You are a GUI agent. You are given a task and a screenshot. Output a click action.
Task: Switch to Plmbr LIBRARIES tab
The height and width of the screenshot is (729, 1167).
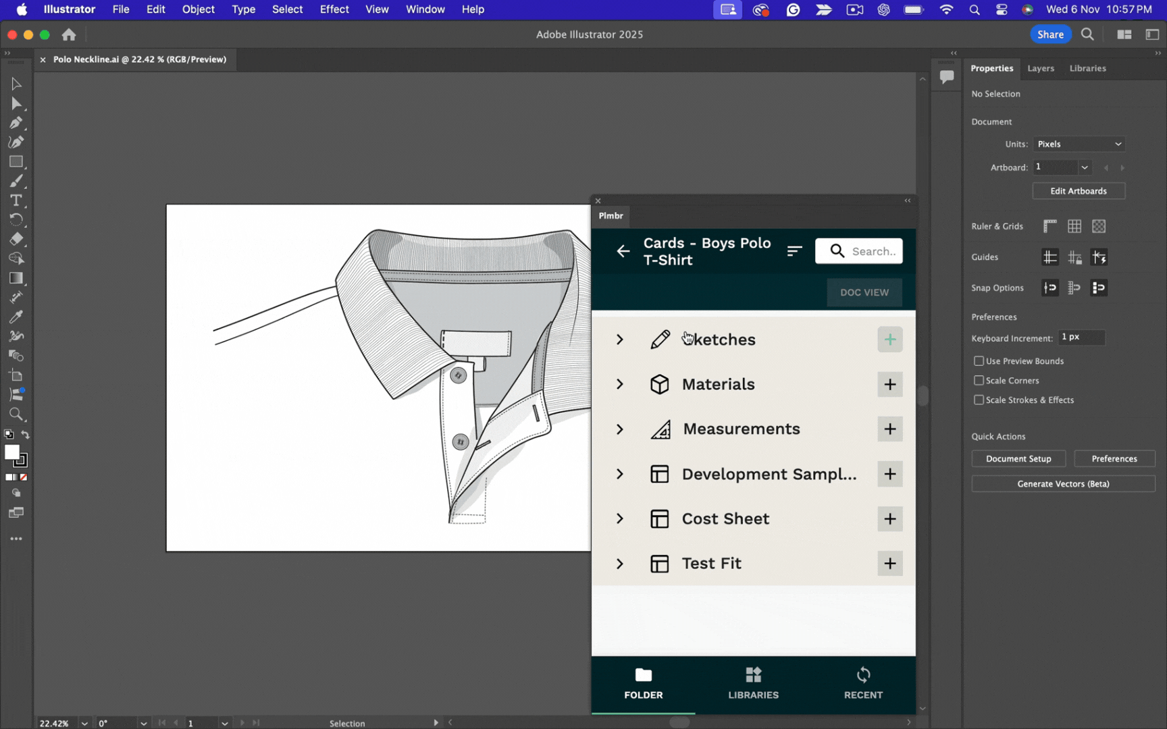tap(753, 684)
